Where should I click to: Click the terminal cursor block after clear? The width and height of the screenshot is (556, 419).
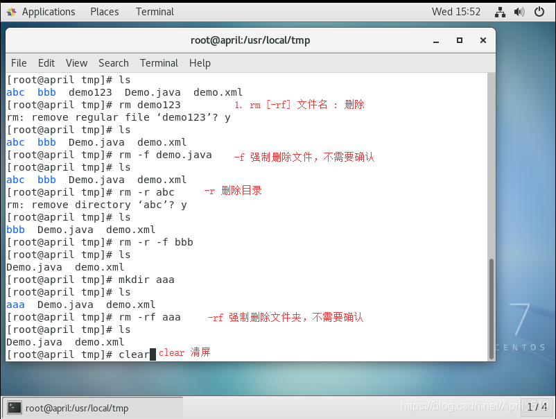[x=153, y=354]
